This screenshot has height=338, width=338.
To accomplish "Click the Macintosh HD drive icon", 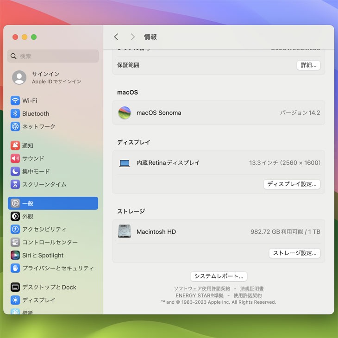I will click(125, 232).
